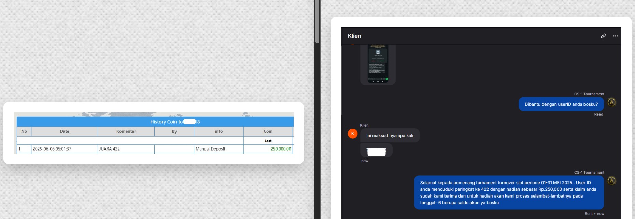
Task: Click the 'Date' column header
Action: point(65,131)
